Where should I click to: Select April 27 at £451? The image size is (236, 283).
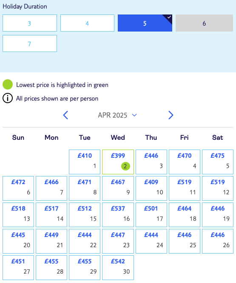[18, 268]
